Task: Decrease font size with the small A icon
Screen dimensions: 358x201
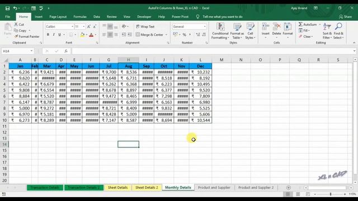Action: (x=95, y=27)
